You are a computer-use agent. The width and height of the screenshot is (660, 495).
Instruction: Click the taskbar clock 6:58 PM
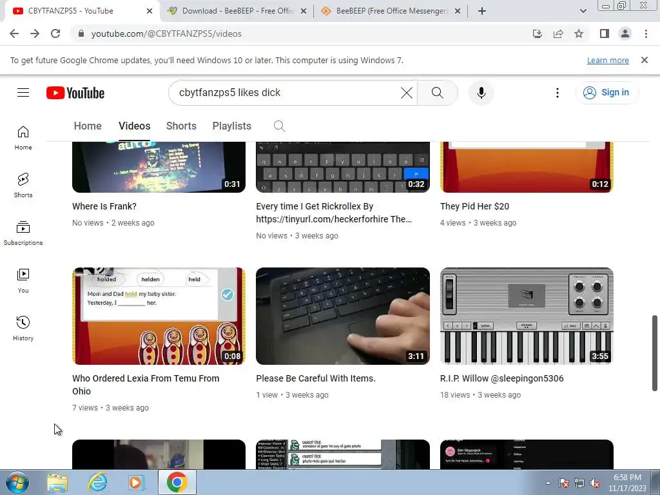627,483
